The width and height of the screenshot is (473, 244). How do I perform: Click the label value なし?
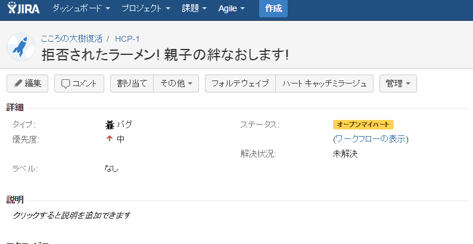pyautogui.click(x=111, y=168)
